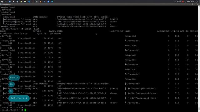Click the 'ALIGNMENT' column header
This screenshot has width=200, height=112.
coord(163,31)
